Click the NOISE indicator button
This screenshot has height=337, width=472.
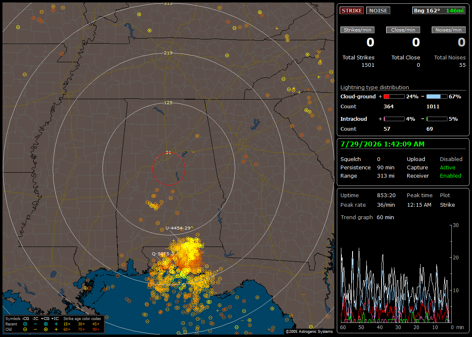click(378, 10)
